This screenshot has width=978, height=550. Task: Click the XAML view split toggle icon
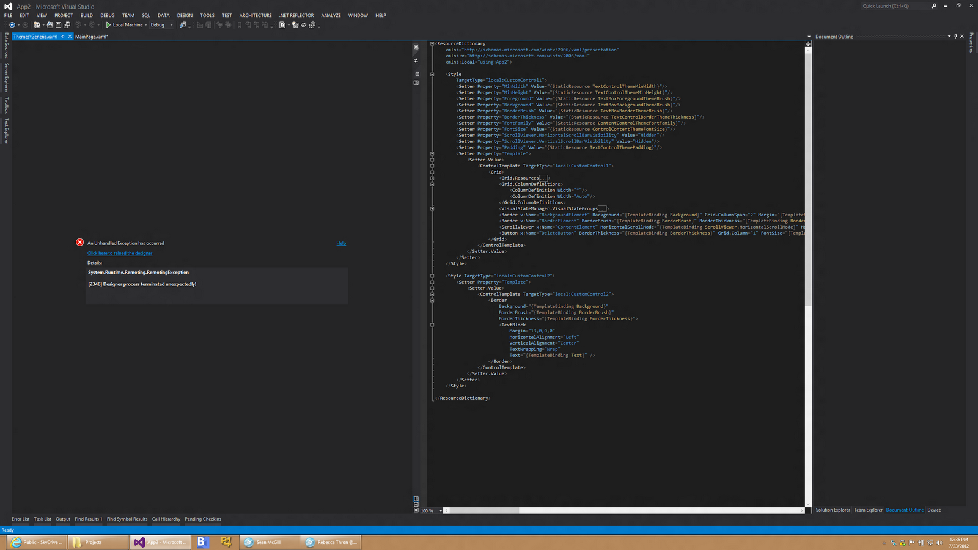416,73
